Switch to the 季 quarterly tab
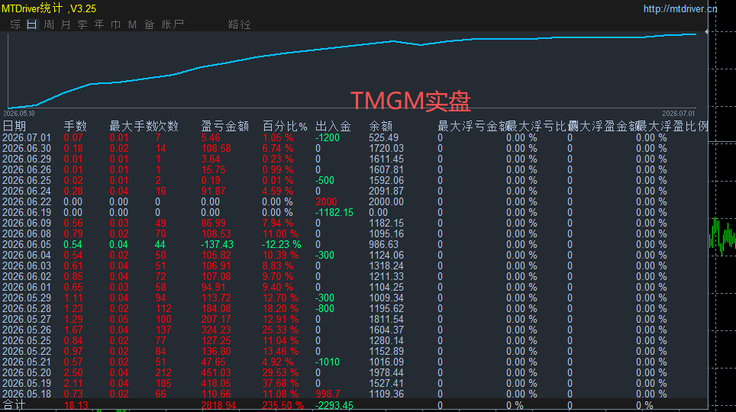 click(82, 24)
